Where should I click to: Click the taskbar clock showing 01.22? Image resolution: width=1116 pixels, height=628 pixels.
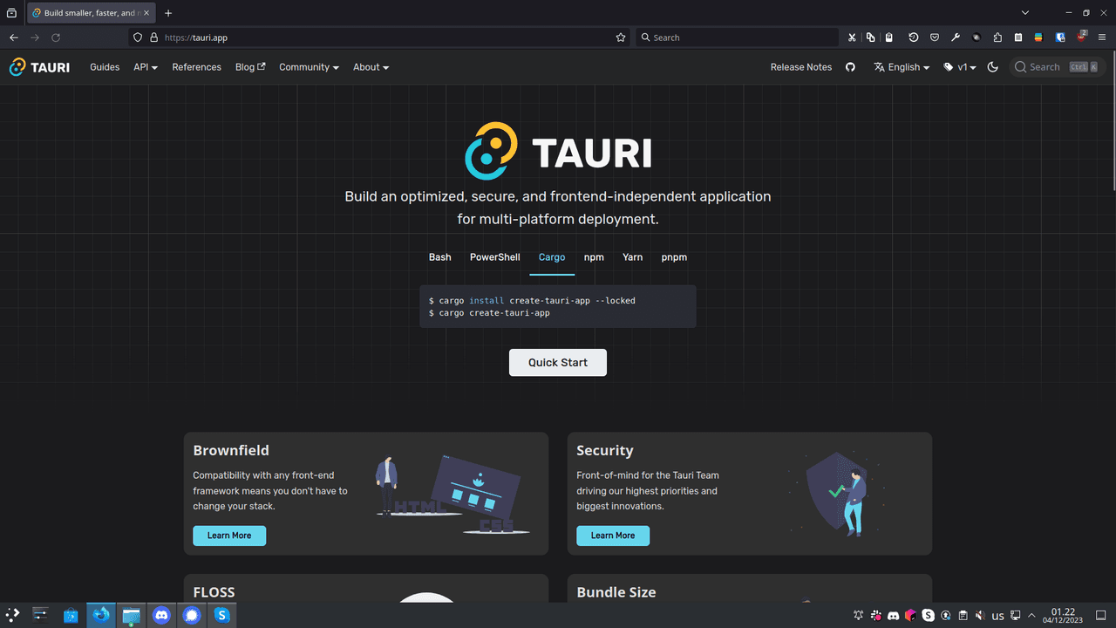coord(1063,616)
